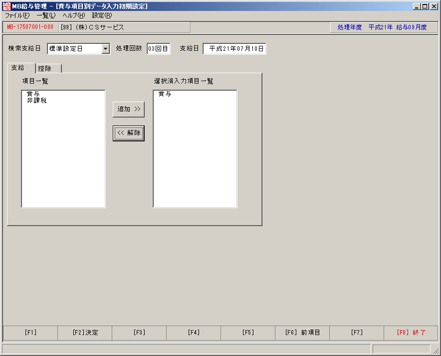Click the 処理回数 field showing 03回目
Image resolution: width=441 pixels, height=356 pixels.
158,49
